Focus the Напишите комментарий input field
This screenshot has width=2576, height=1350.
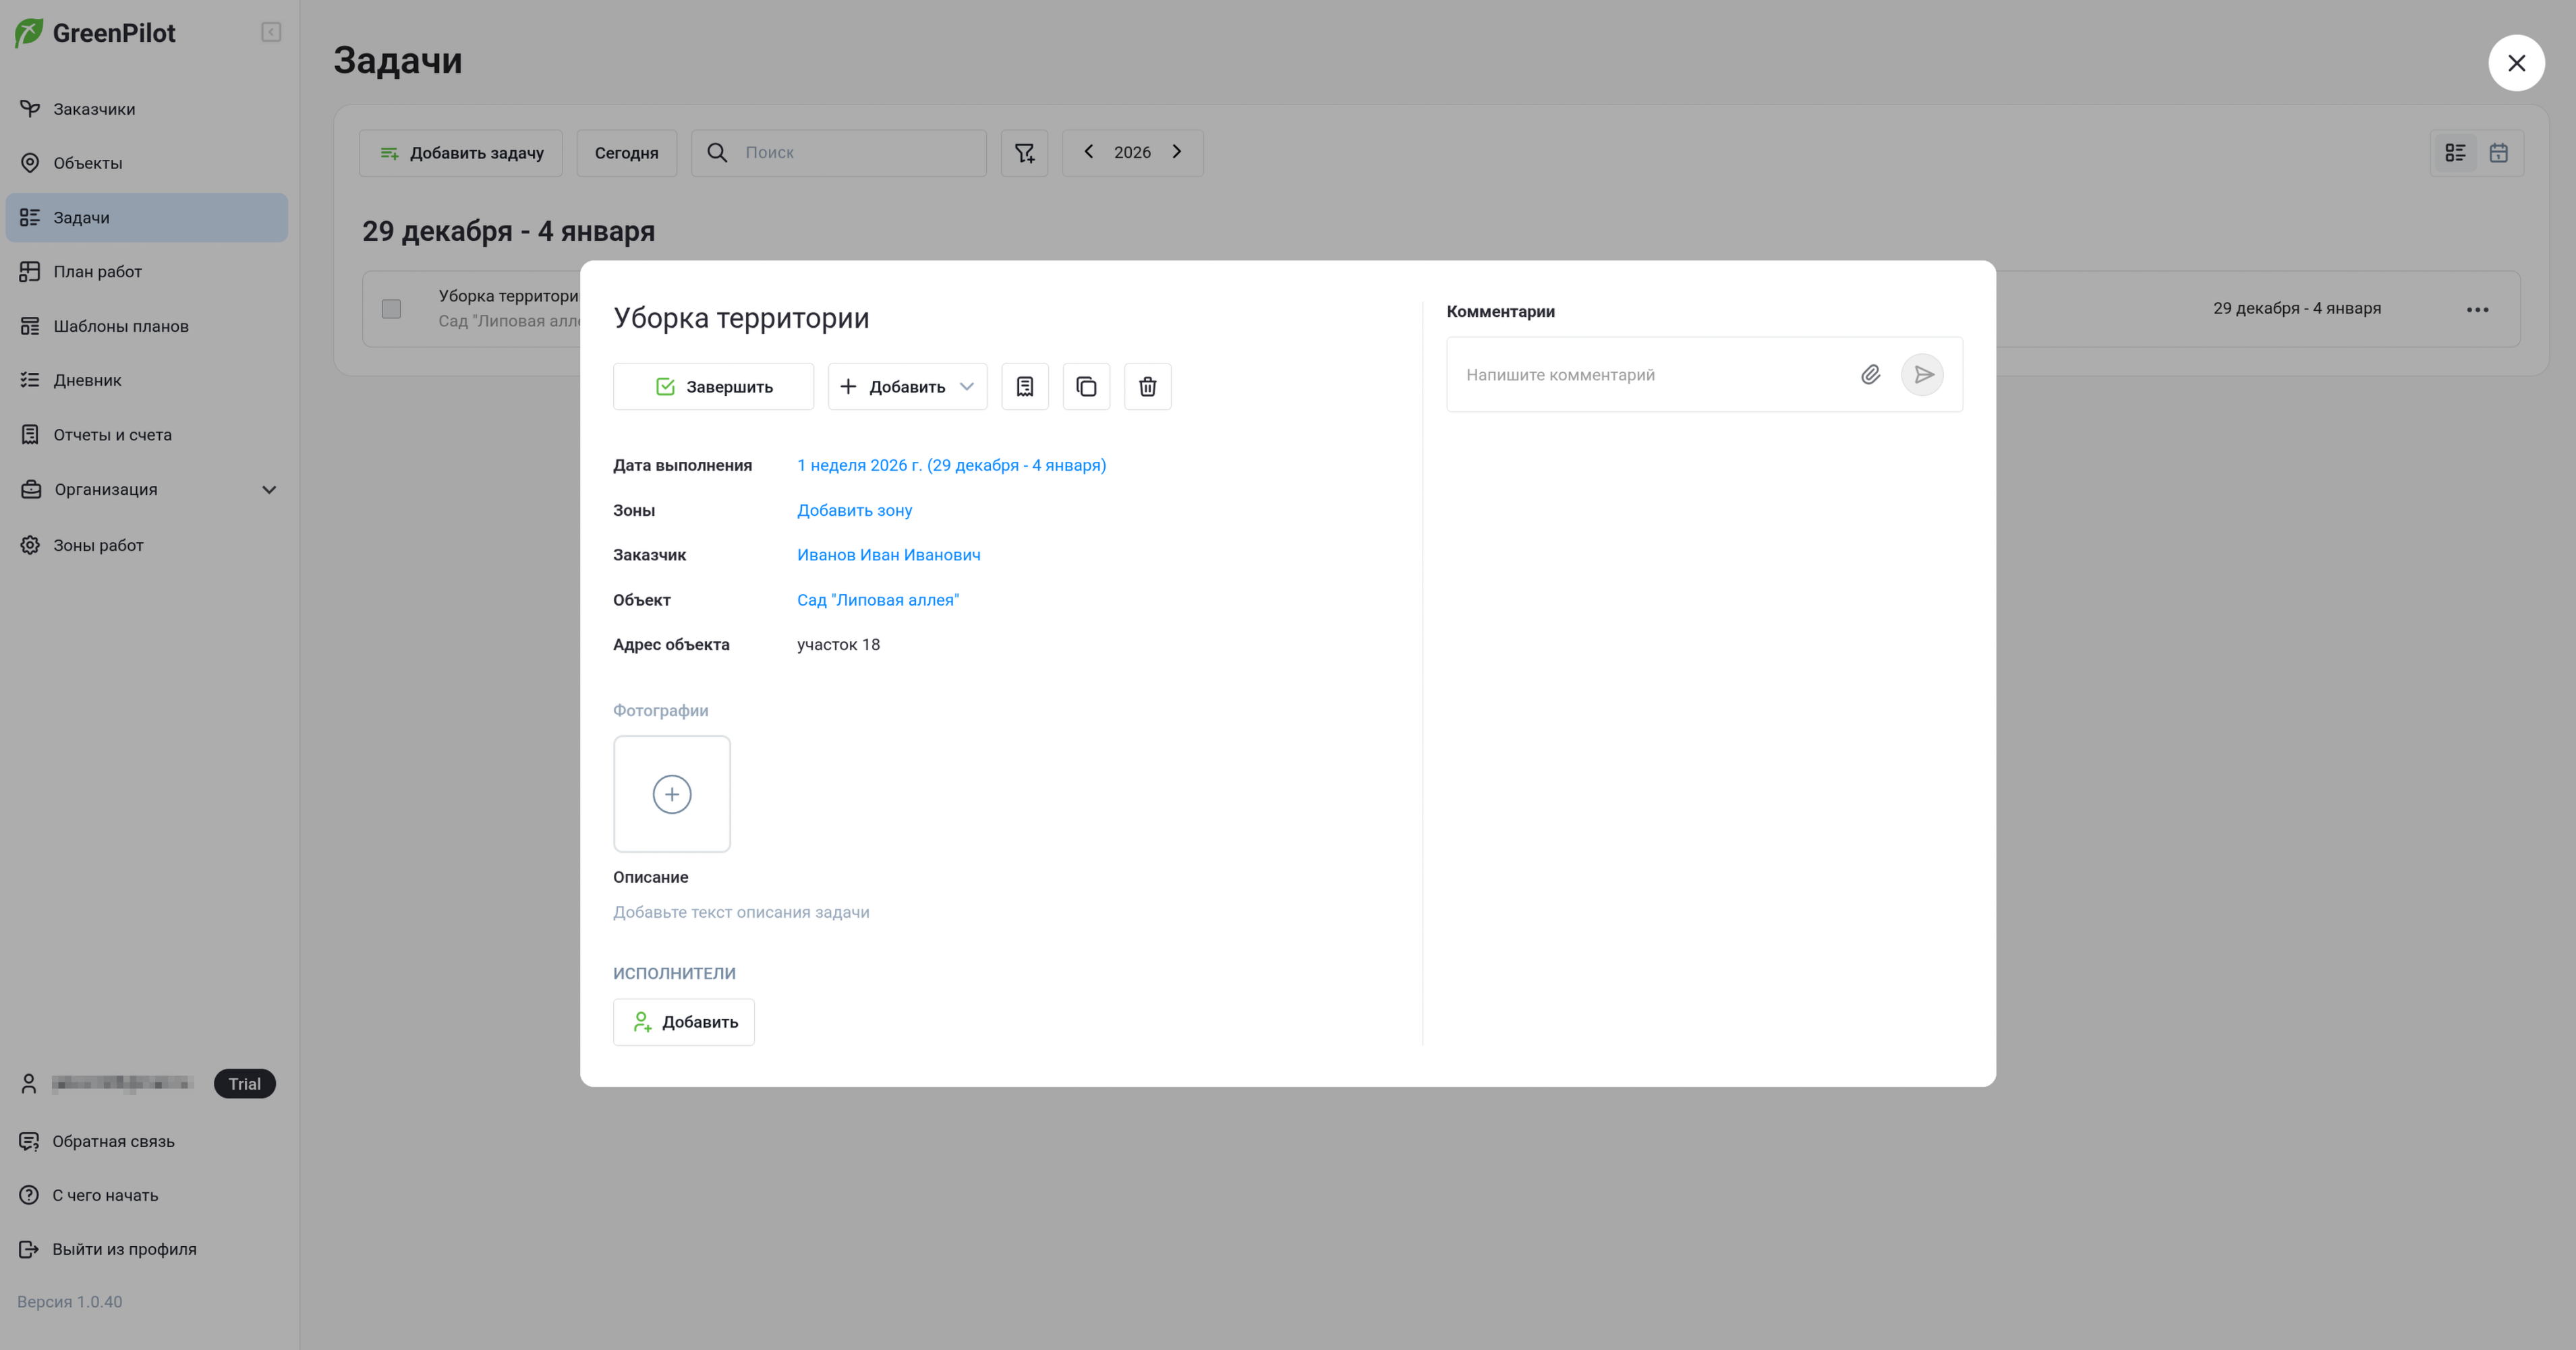(x=1650, y=375)
